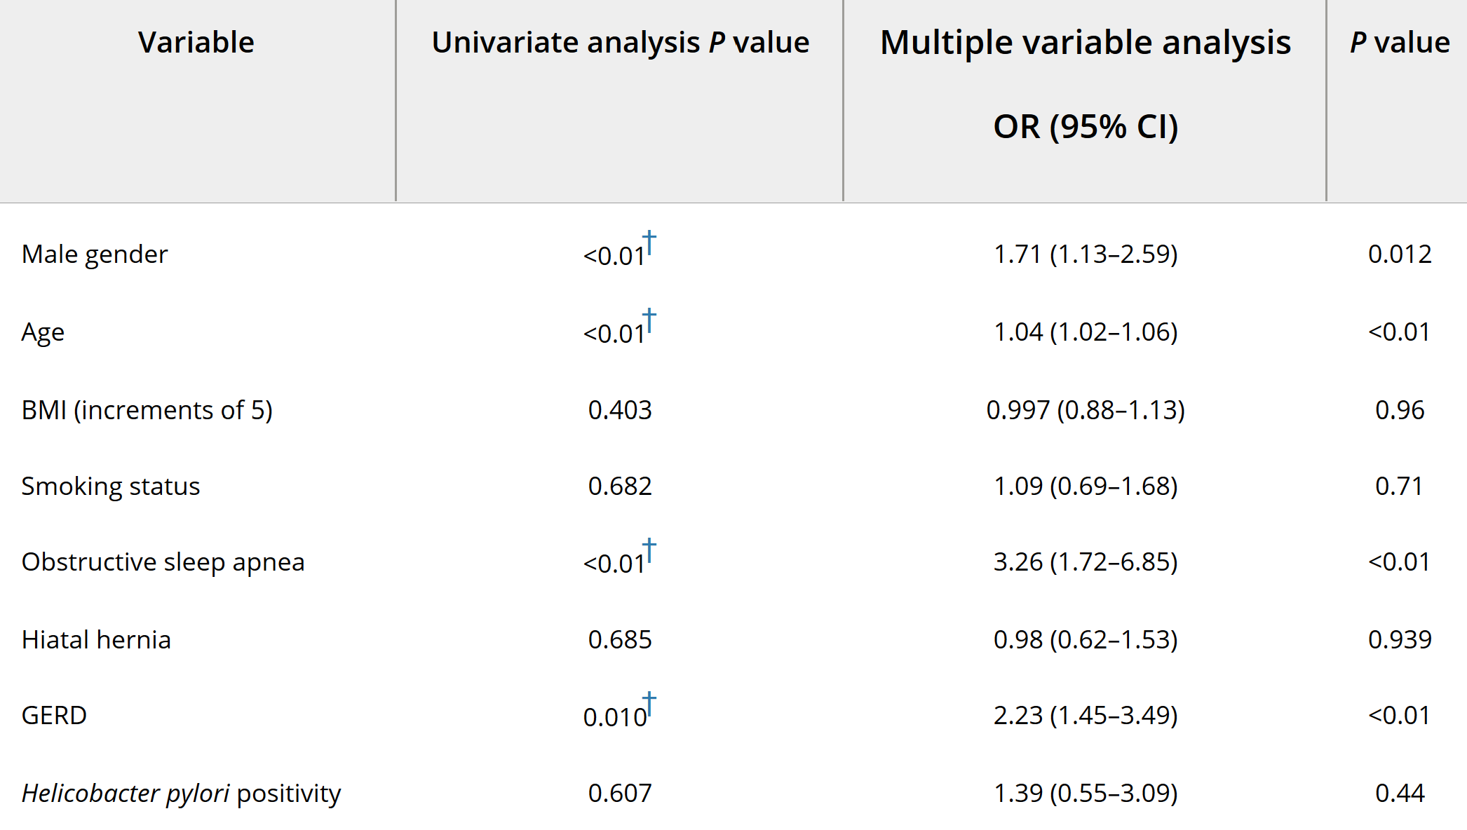The height and width of the screenshot is (830, 1467).
Task: Open the dagger footnote in the Age row
Action: tap(649, 320)
